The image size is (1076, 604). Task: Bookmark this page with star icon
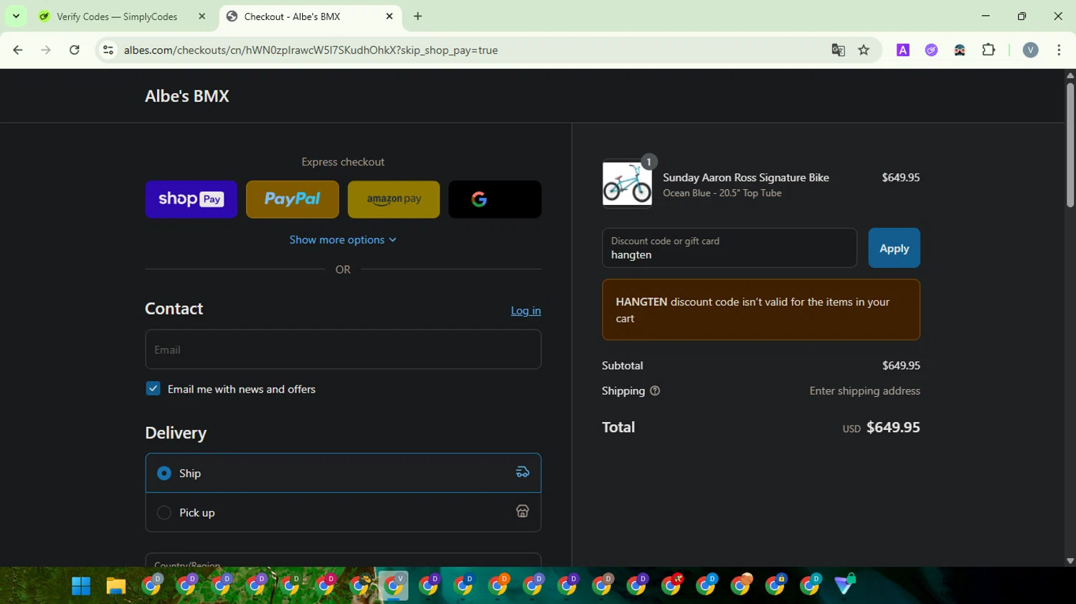click(864, 50)
